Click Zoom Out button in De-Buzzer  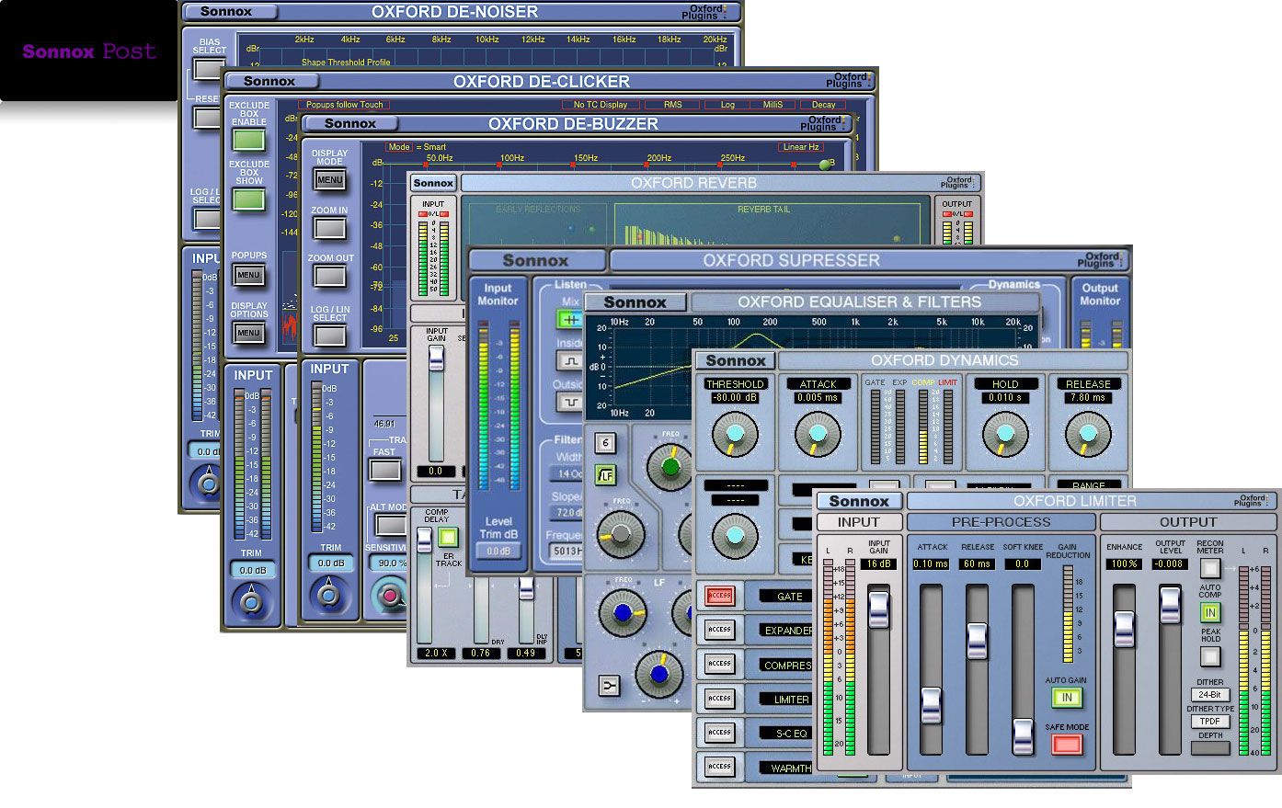329,276
